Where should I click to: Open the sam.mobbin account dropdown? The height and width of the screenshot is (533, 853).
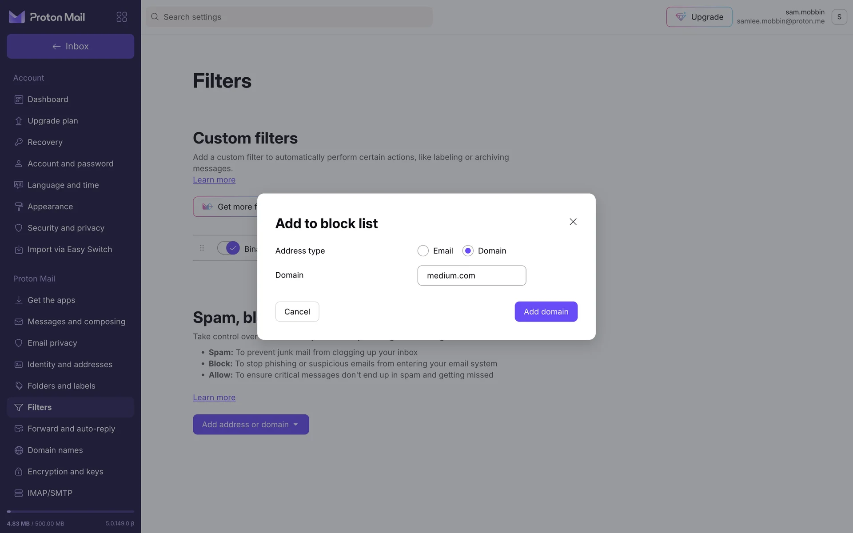[780, 16]
